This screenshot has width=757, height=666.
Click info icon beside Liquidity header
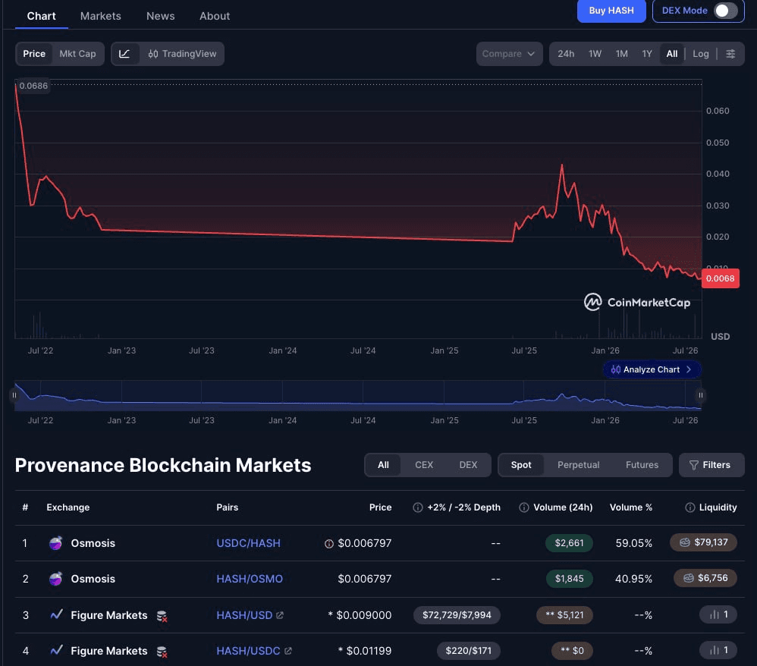tap(690, 507)
